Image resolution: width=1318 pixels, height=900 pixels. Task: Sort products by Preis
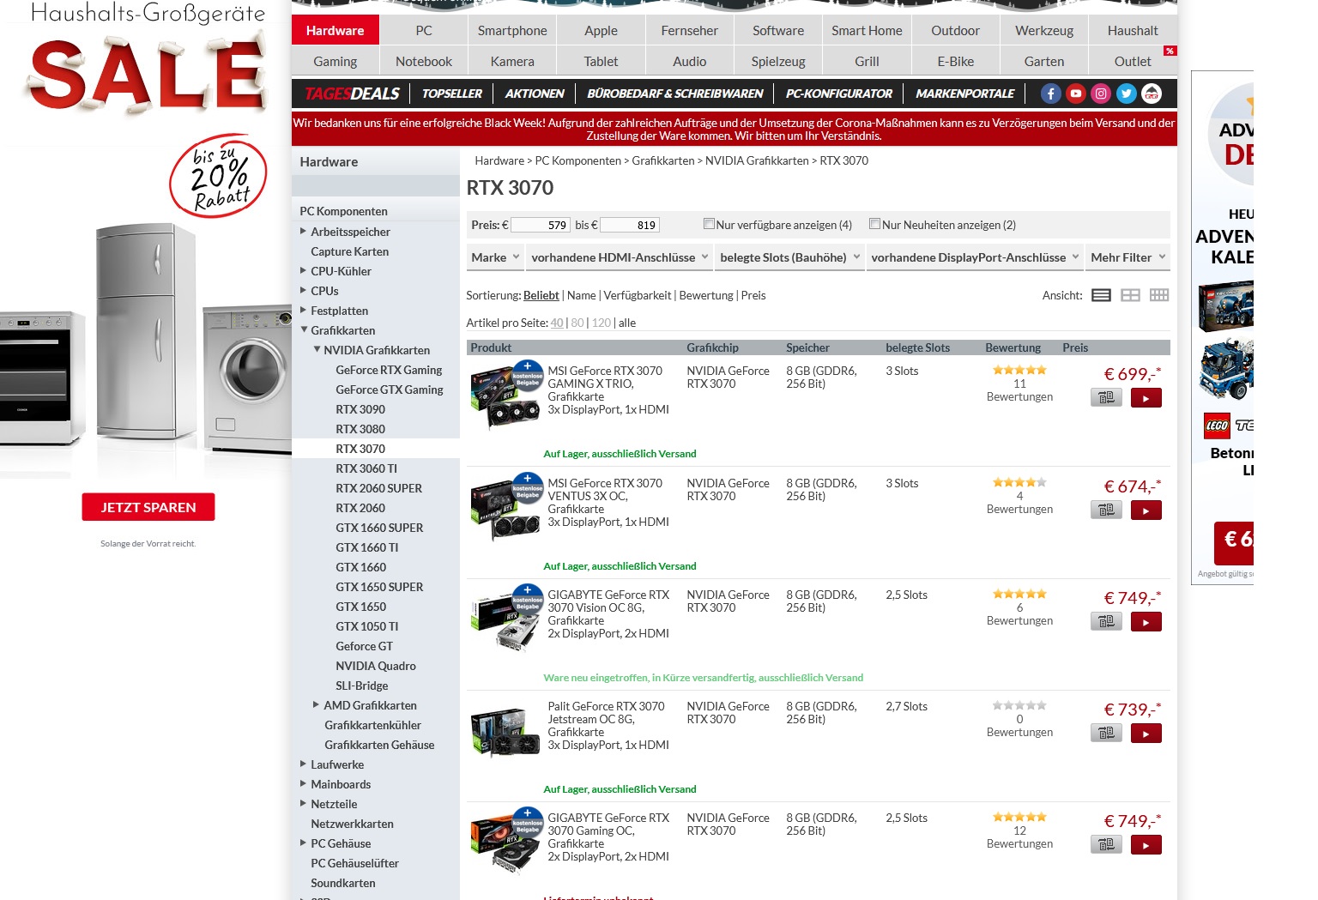753,295
